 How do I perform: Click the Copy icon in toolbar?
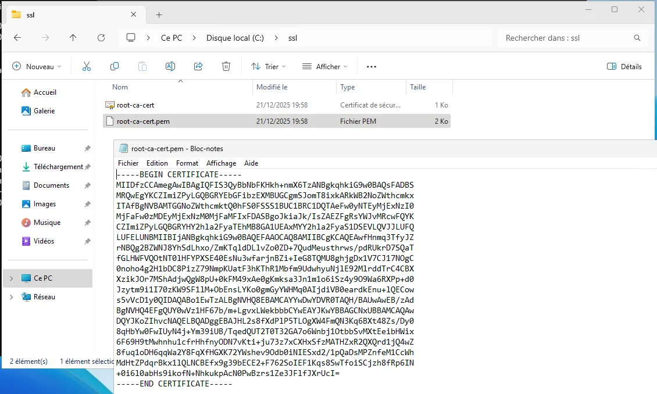(x=115, y=67)
